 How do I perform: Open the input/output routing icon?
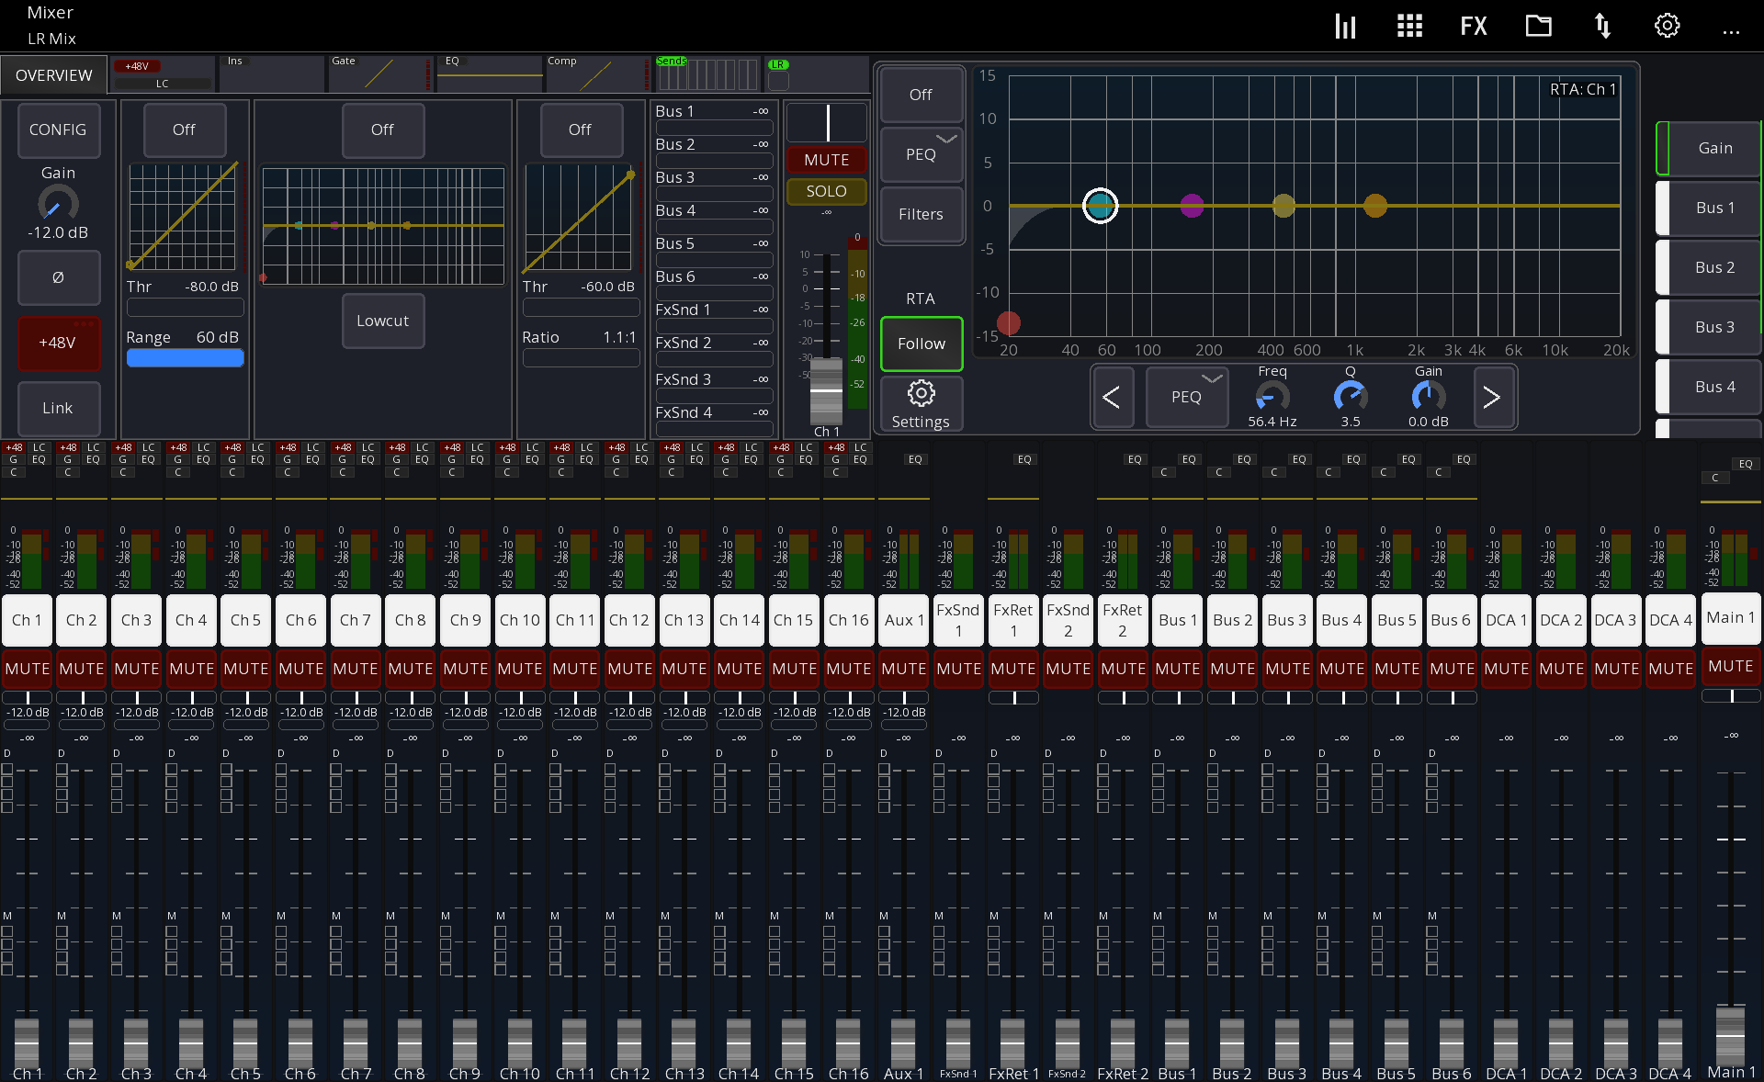[x=1602, y=26]
